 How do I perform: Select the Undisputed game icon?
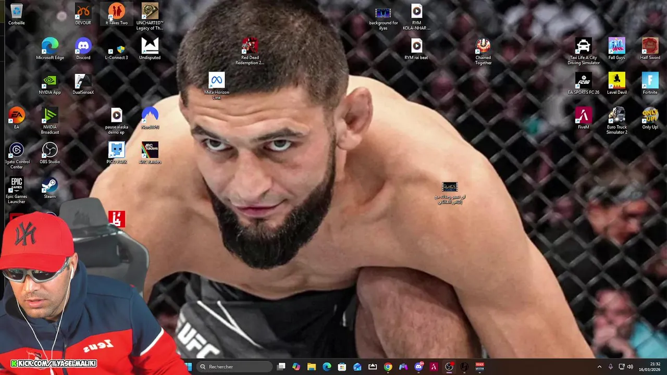point(150,49)
